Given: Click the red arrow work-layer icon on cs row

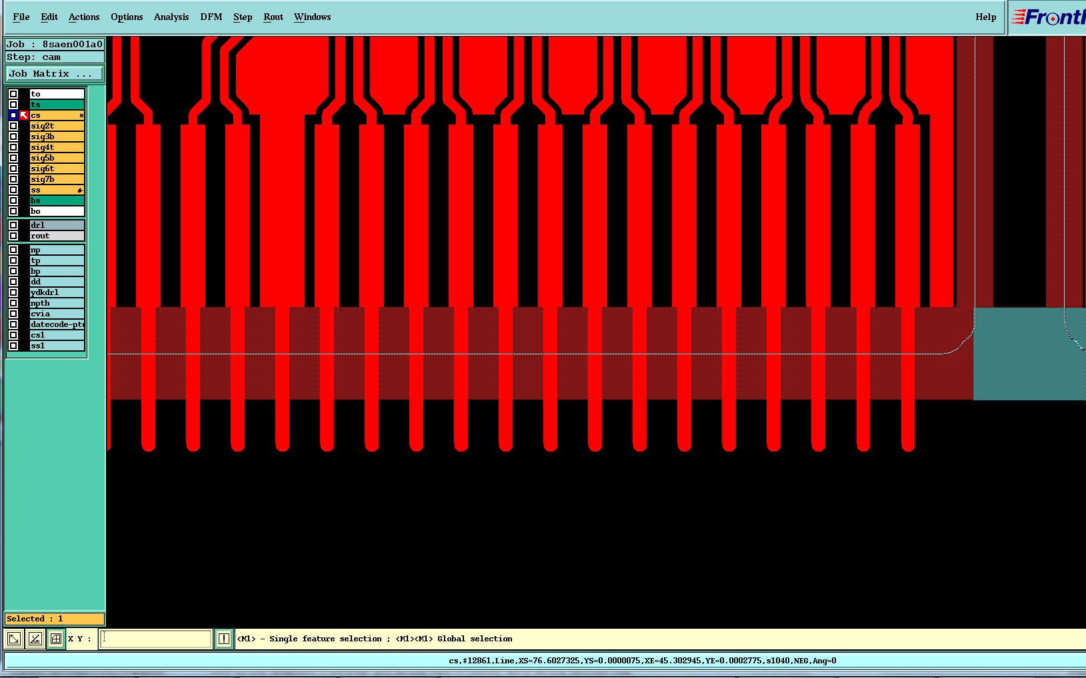Looking at the screenshot, I should 23,115.
